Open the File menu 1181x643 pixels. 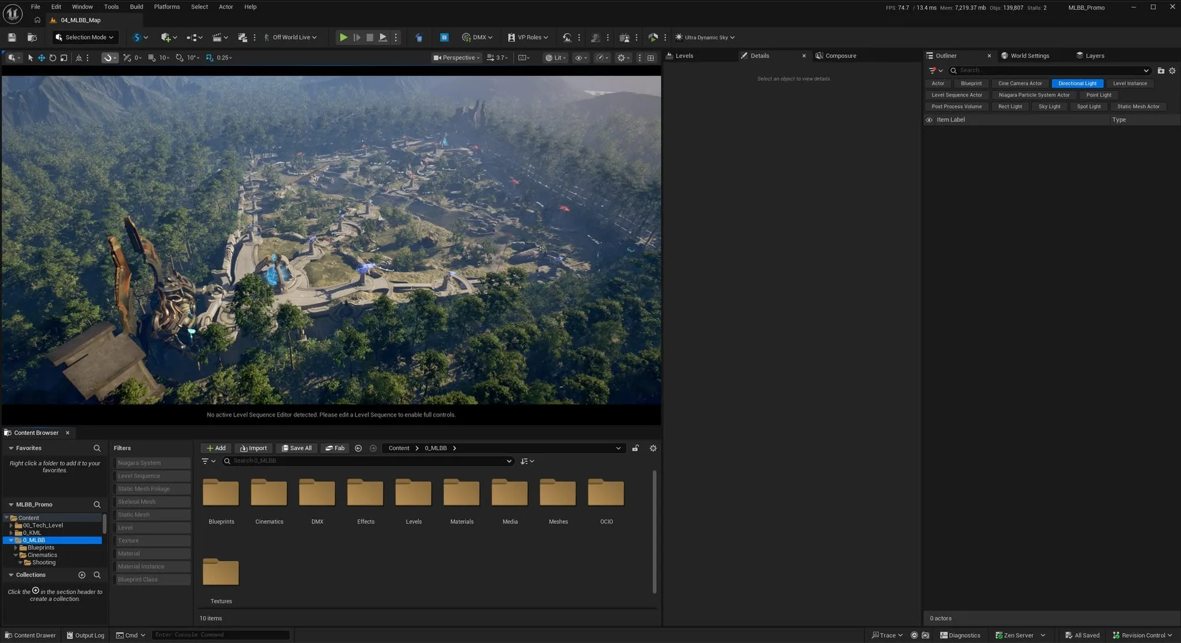[35, 7]
